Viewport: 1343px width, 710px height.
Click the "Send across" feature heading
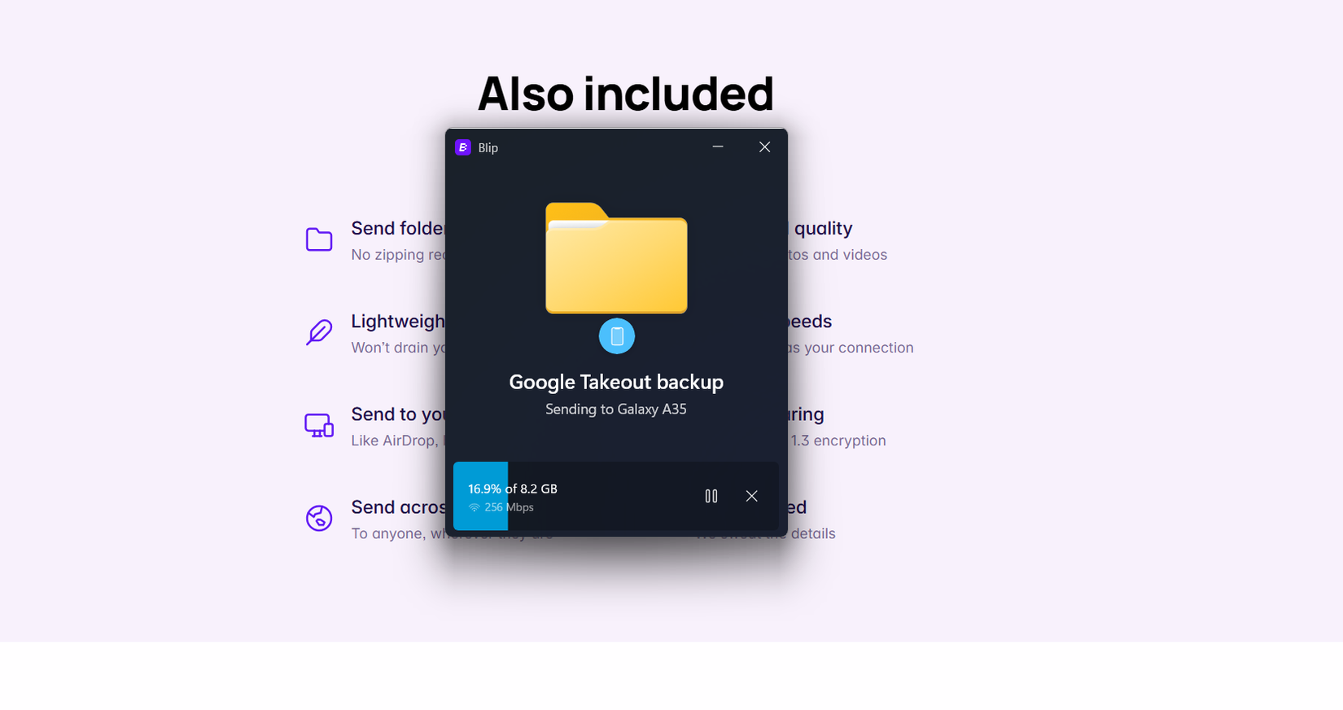[398, 506]
